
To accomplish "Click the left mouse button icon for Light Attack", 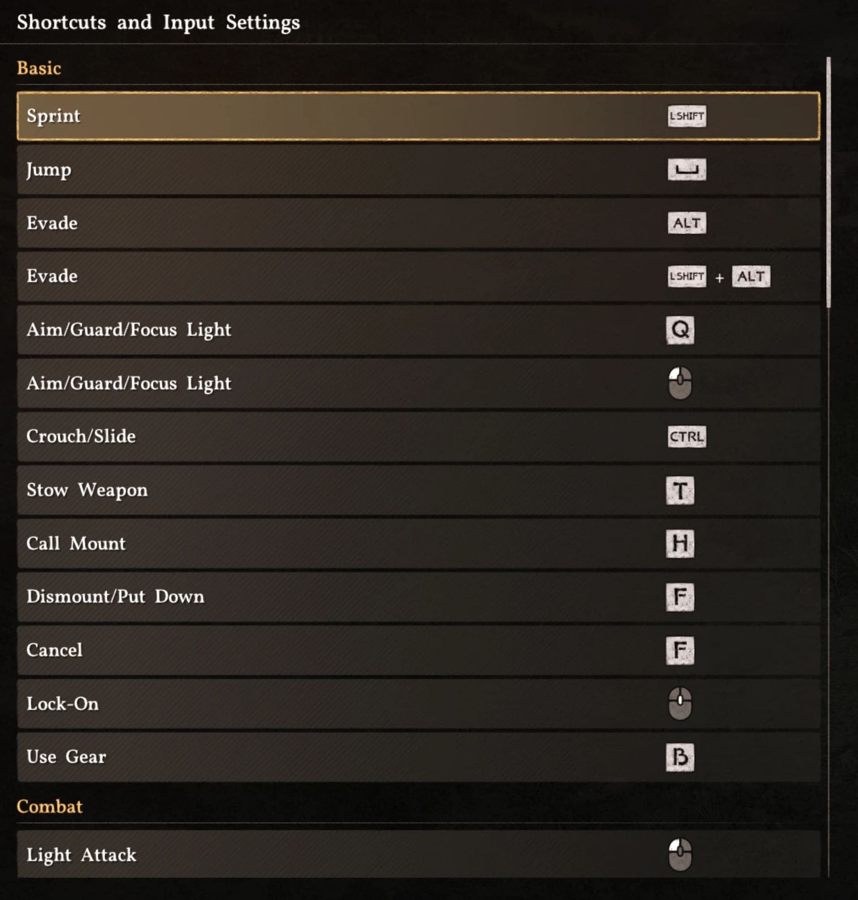I will [680, 854].
